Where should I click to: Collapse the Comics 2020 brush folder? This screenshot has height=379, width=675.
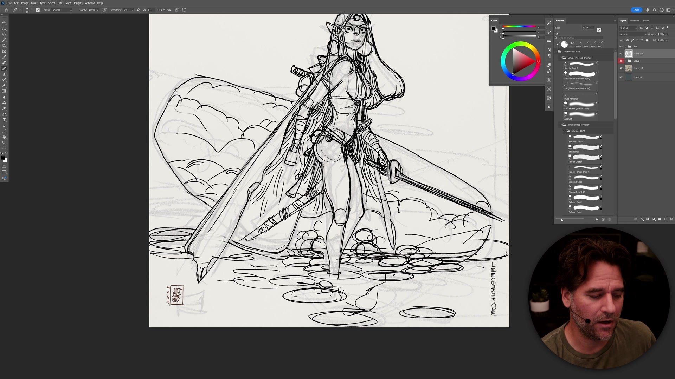tap(565, 131)
